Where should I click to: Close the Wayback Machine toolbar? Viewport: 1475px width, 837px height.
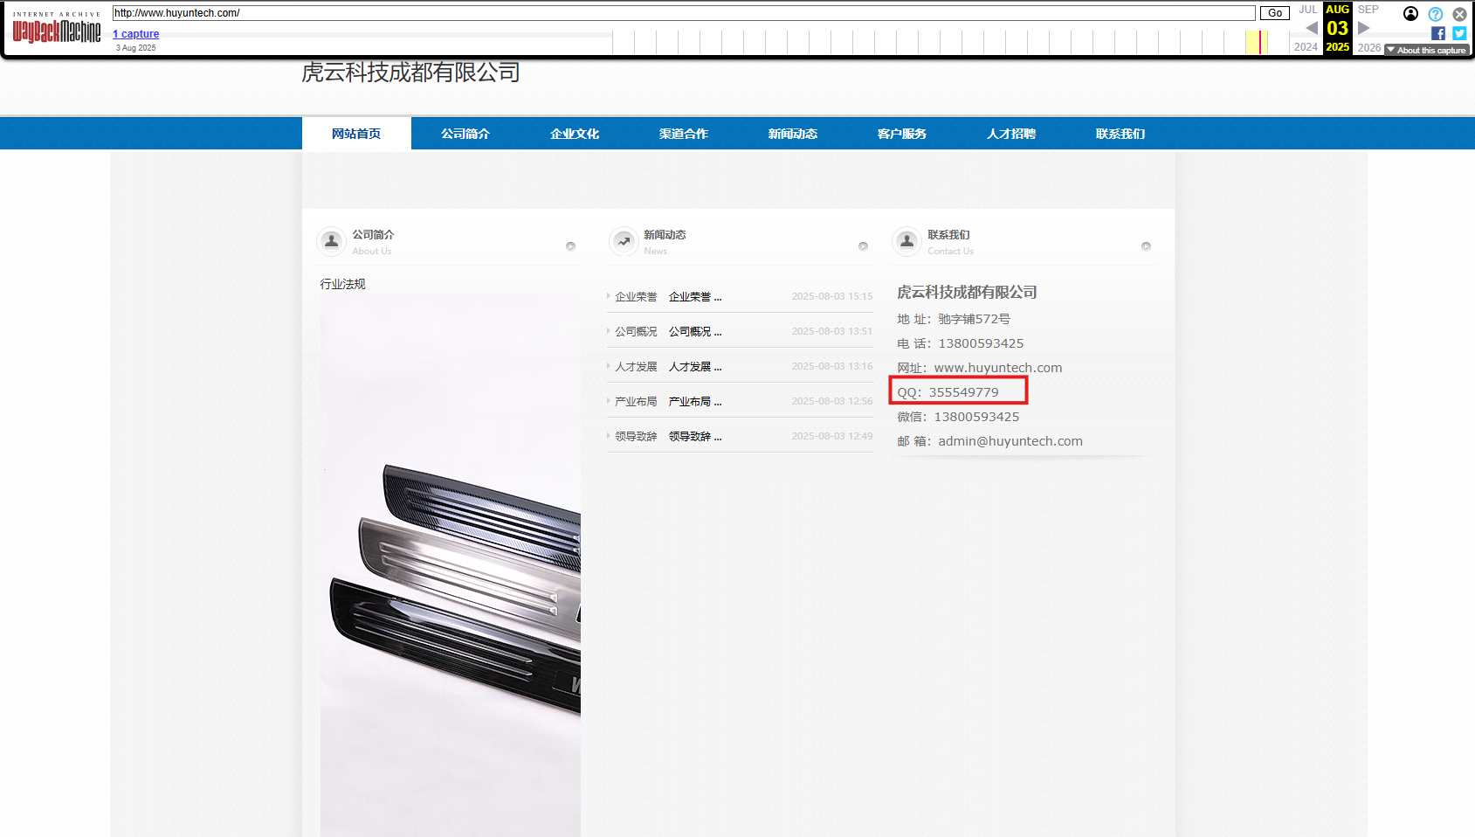(1459, 14)
